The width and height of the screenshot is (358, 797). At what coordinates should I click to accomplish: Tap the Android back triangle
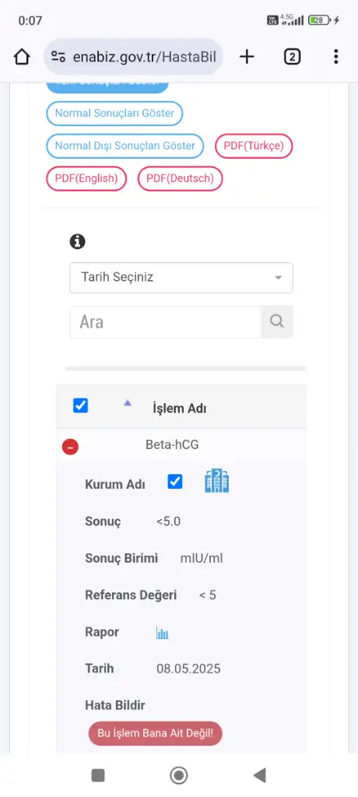pyautogui.click(x=260, y=775)
